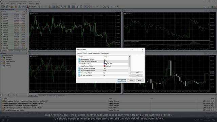This screenshot has height=122, width=217.
Task: Pick the 'Colour for up blocks' value
Action: pyautogui.click(x=116, y=64)
